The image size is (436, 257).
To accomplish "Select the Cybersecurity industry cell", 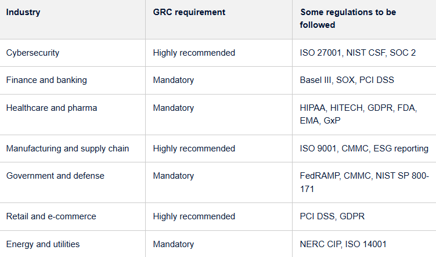I will point(33,53).
